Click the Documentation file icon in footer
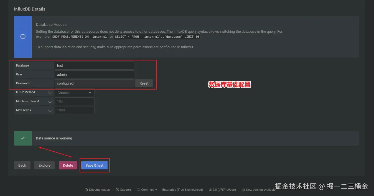The height and width of the screenshot is (196, 374). 86,190
